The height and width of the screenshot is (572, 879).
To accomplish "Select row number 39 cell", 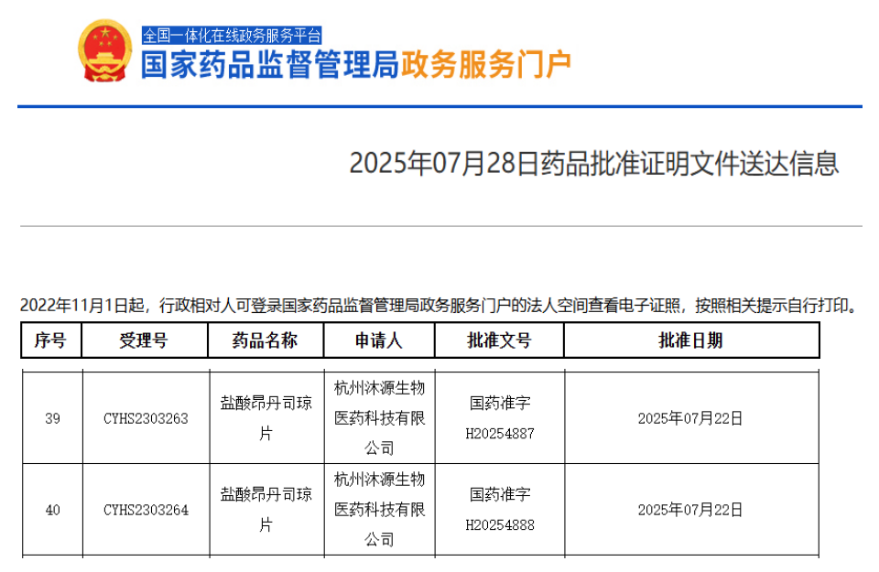I will (53, 418).
